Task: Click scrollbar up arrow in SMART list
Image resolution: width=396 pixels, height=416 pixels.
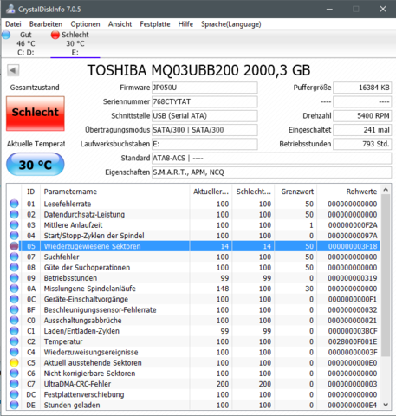Action: (x=386, y=190)
